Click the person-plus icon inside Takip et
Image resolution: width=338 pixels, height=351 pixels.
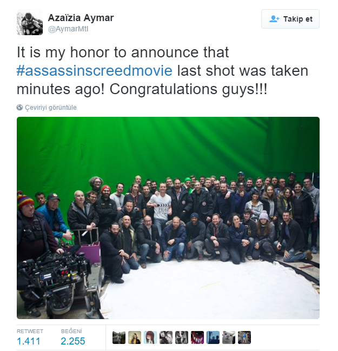point(274,19)
